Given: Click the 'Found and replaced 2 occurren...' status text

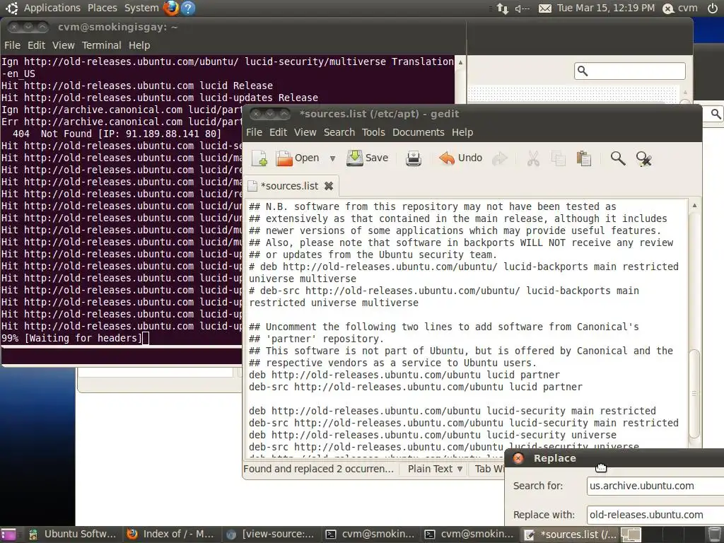Looking at the screenshot, I should [x=319, y=469].
